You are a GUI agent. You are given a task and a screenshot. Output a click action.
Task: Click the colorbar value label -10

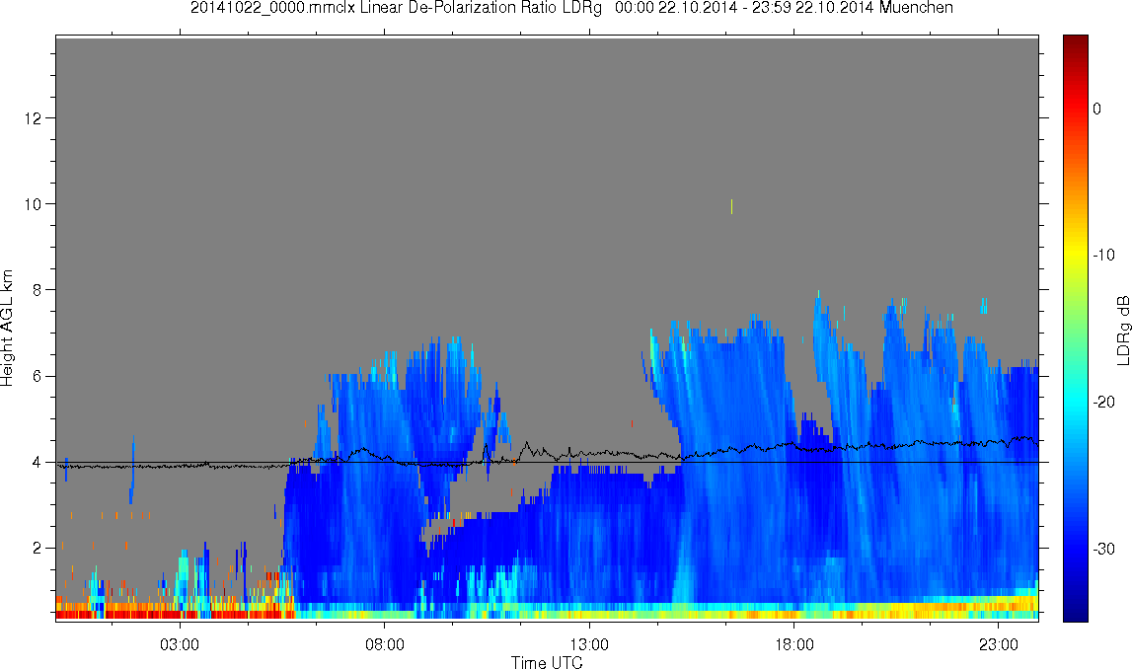click(x=1103, y=255)
